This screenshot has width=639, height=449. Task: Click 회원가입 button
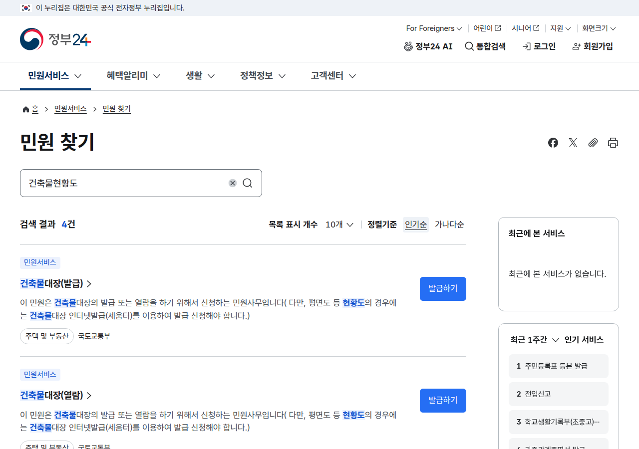coord(593,46)
